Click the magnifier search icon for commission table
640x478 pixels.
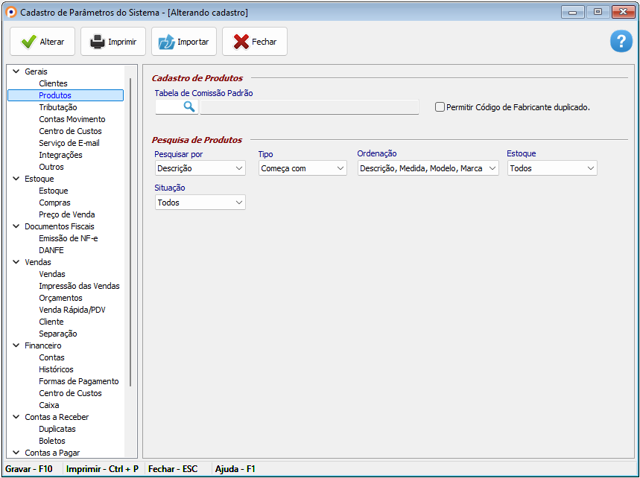pyautogui.click(x=188, y=106)
